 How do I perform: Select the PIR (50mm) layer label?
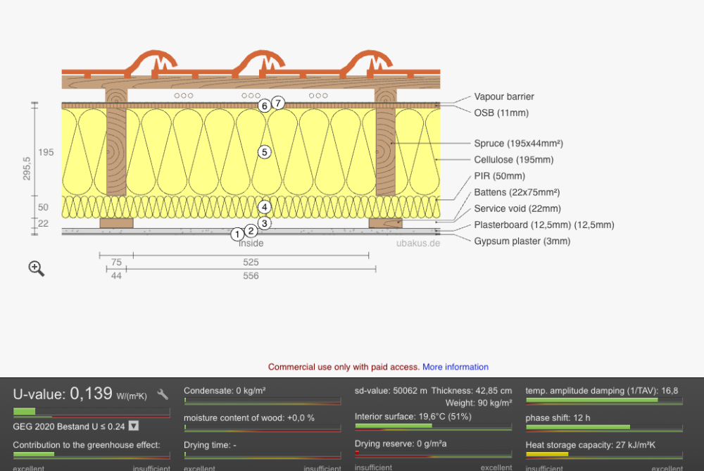click(499, 175)
